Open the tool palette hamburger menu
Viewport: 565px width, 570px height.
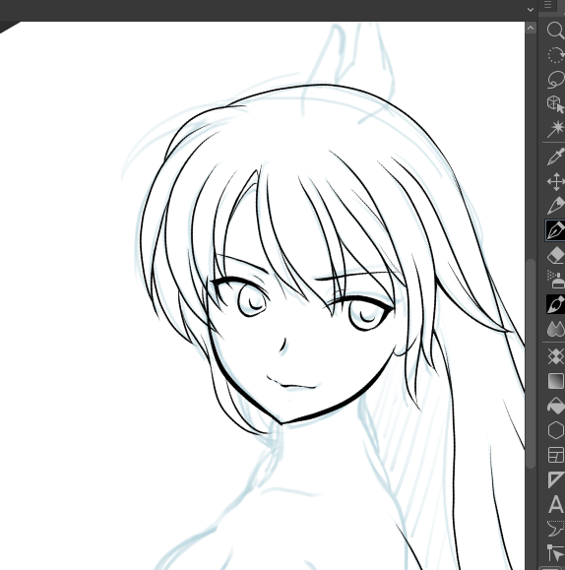coord(548,5)
